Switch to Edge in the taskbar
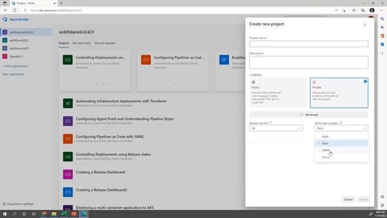Viewport: 387px width, 218px height. 83,214
